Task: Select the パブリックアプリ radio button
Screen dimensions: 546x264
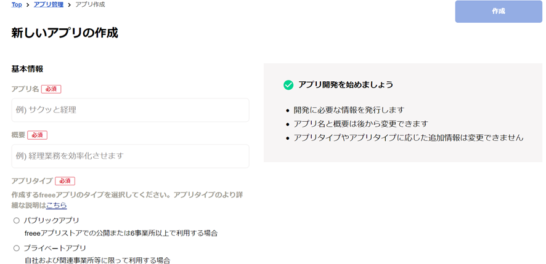Action: coord(17,220)
